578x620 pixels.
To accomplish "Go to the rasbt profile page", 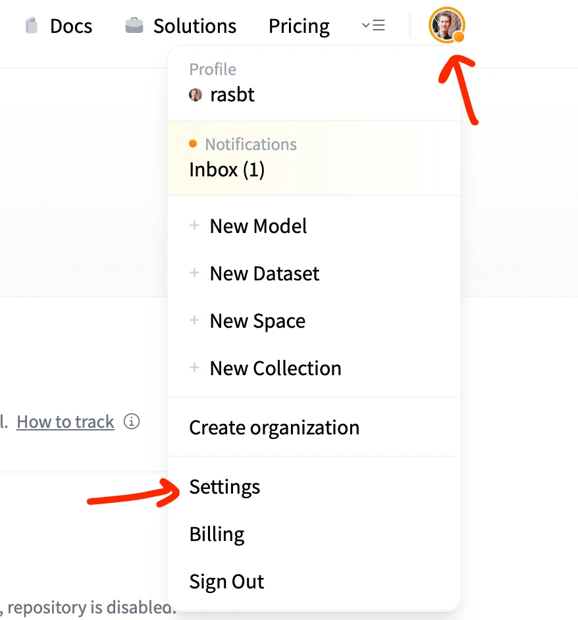I will pyautogui.click(x=232, y=95).
